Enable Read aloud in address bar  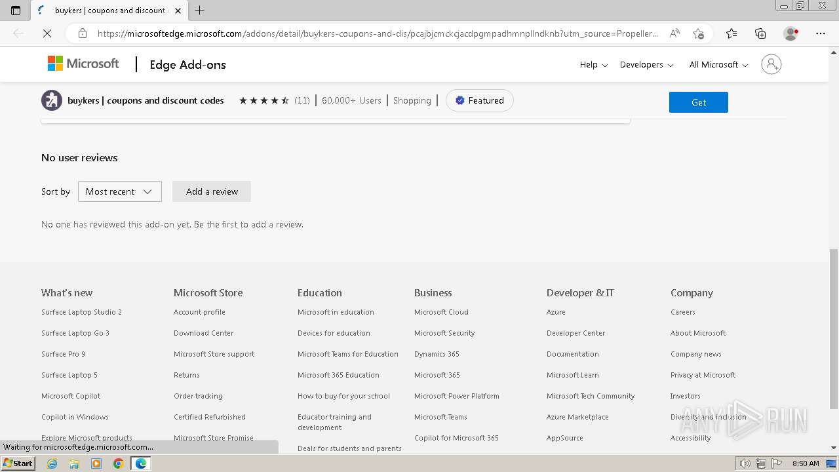tap(674, 33)
